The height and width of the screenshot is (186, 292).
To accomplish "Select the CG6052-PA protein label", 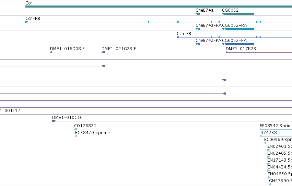I will point(234,41).
